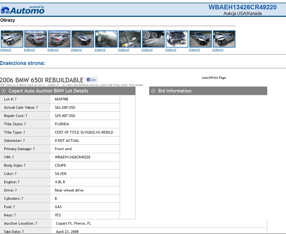The width and height of the screenshot is (286, 234).
Task: Click the Title Type label
Action: click(x=14, y=132)
